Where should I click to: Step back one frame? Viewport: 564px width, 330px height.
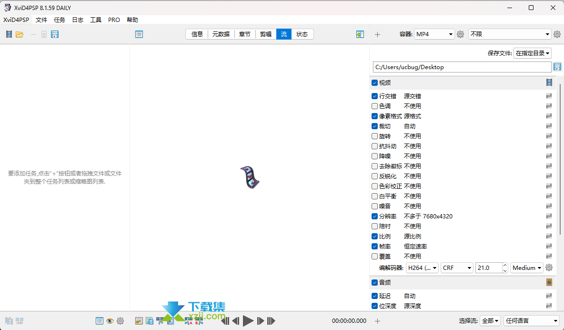pos(236,320)
